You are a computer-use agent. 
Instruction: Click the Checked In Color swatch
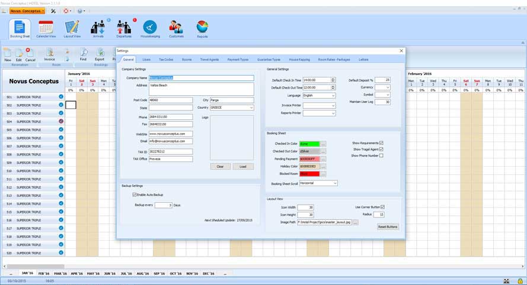(x=309, y=144)
